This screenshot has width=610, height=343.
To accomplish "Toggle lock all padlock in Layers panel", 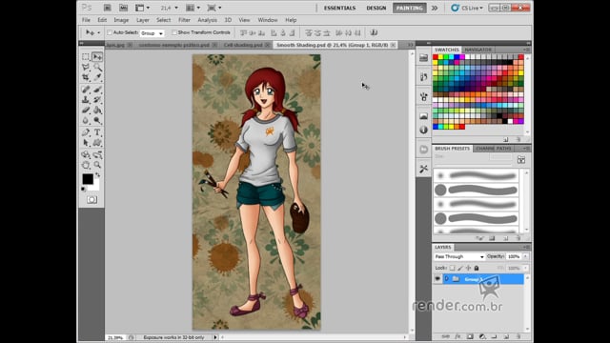I will [477, 268].
